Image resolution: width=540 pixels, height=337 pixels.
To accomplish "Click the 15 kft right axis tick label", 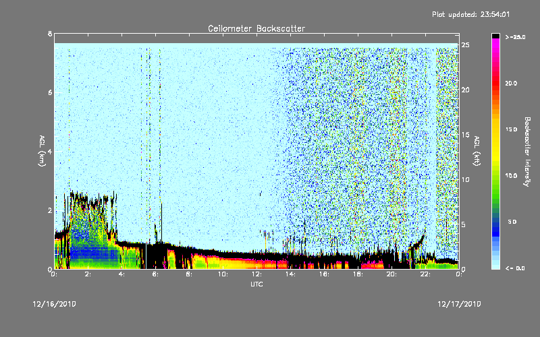I will pos(465,135).
